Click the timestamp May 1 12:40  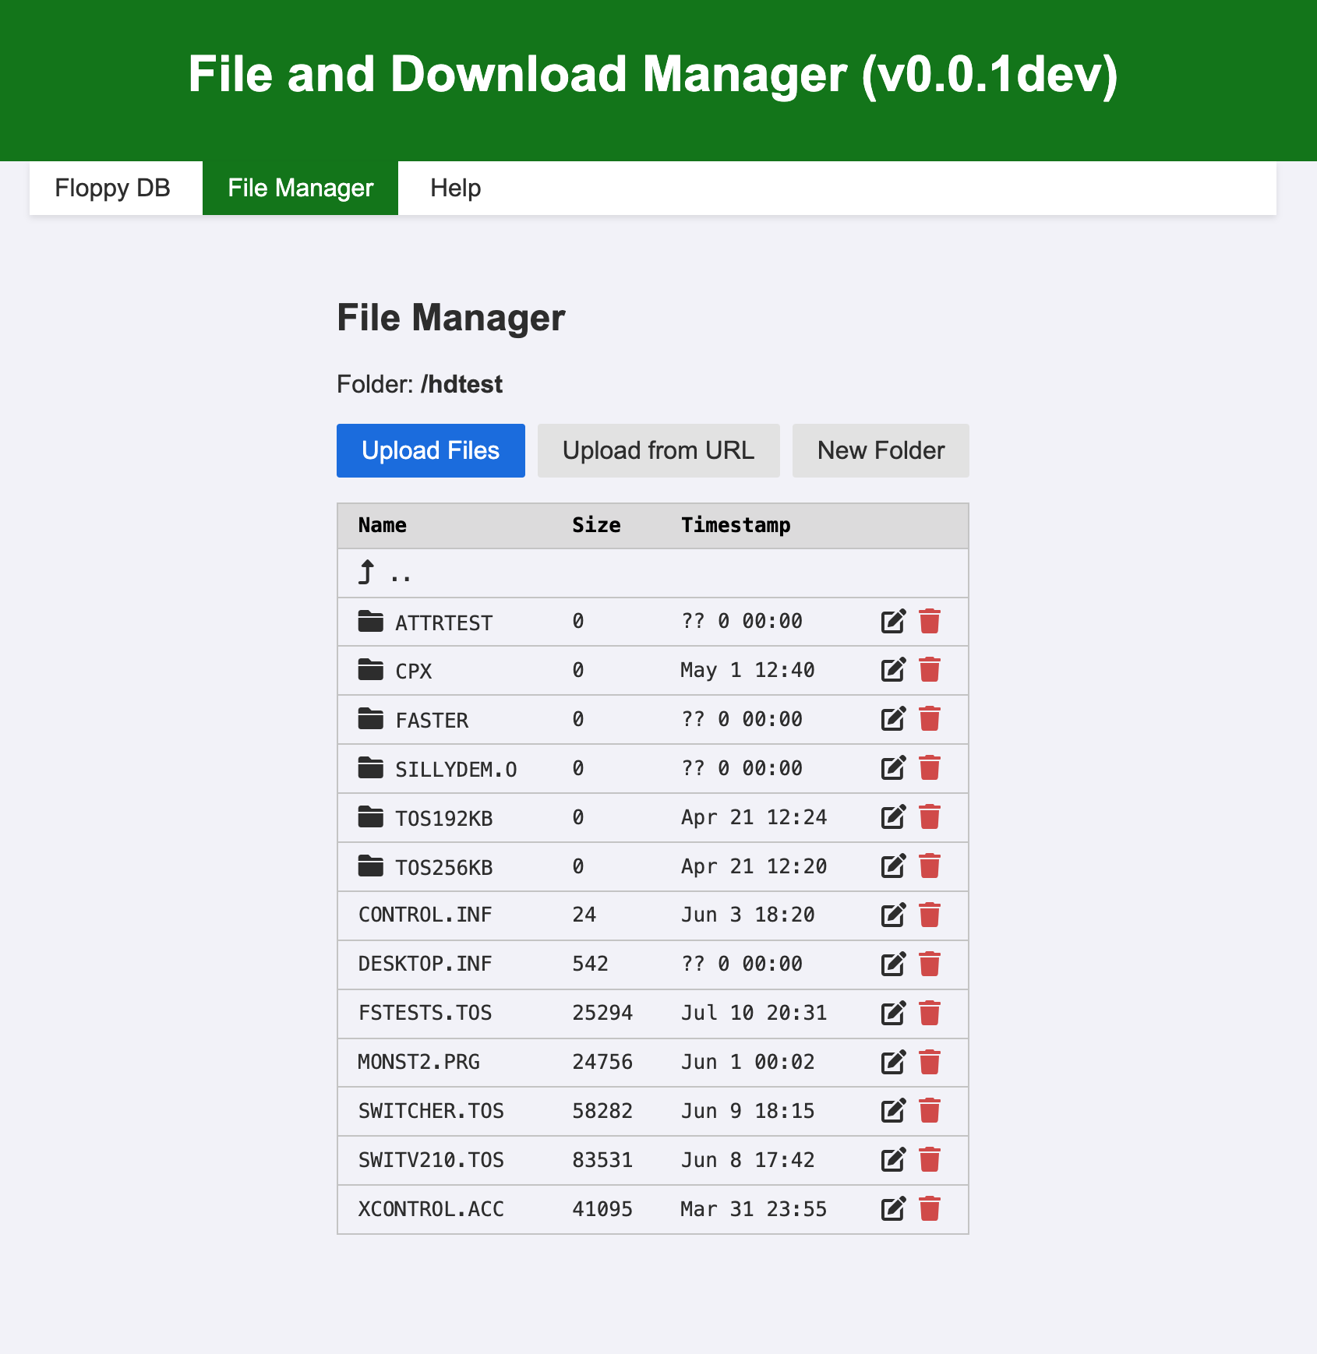(747, 670)
